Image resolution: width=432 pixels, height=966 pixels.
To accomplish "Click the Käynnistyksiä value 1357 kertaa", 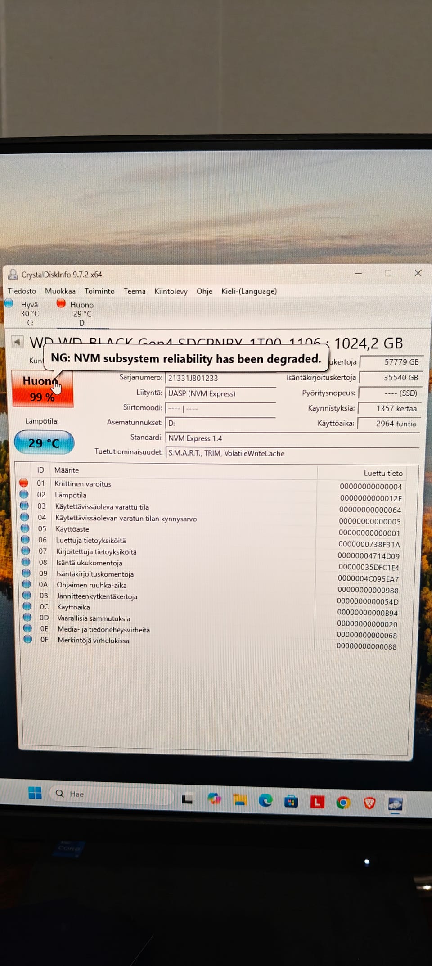I will pos(389,408).
